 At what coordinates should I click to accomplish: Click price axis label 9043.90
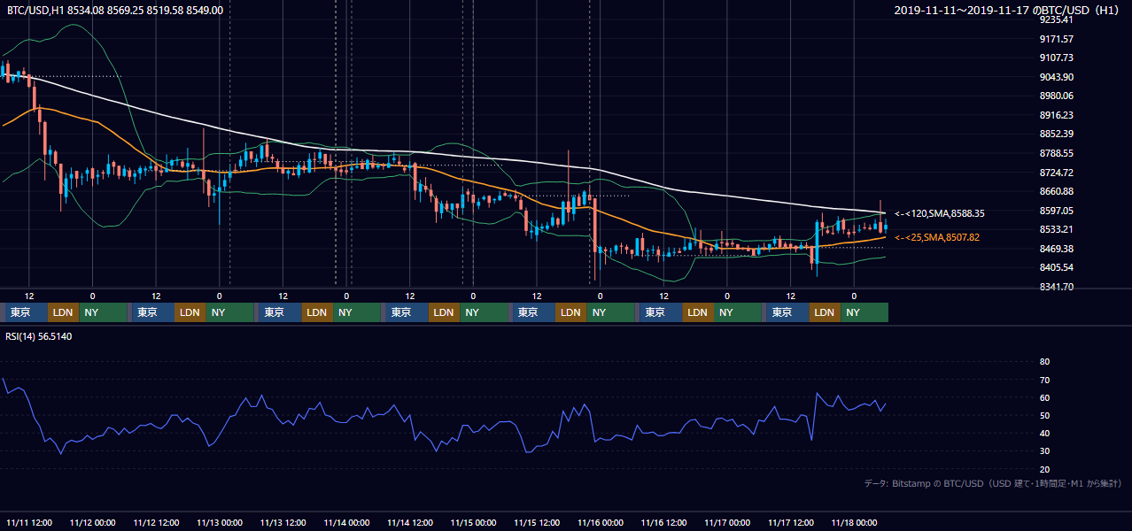(1057, 77)
